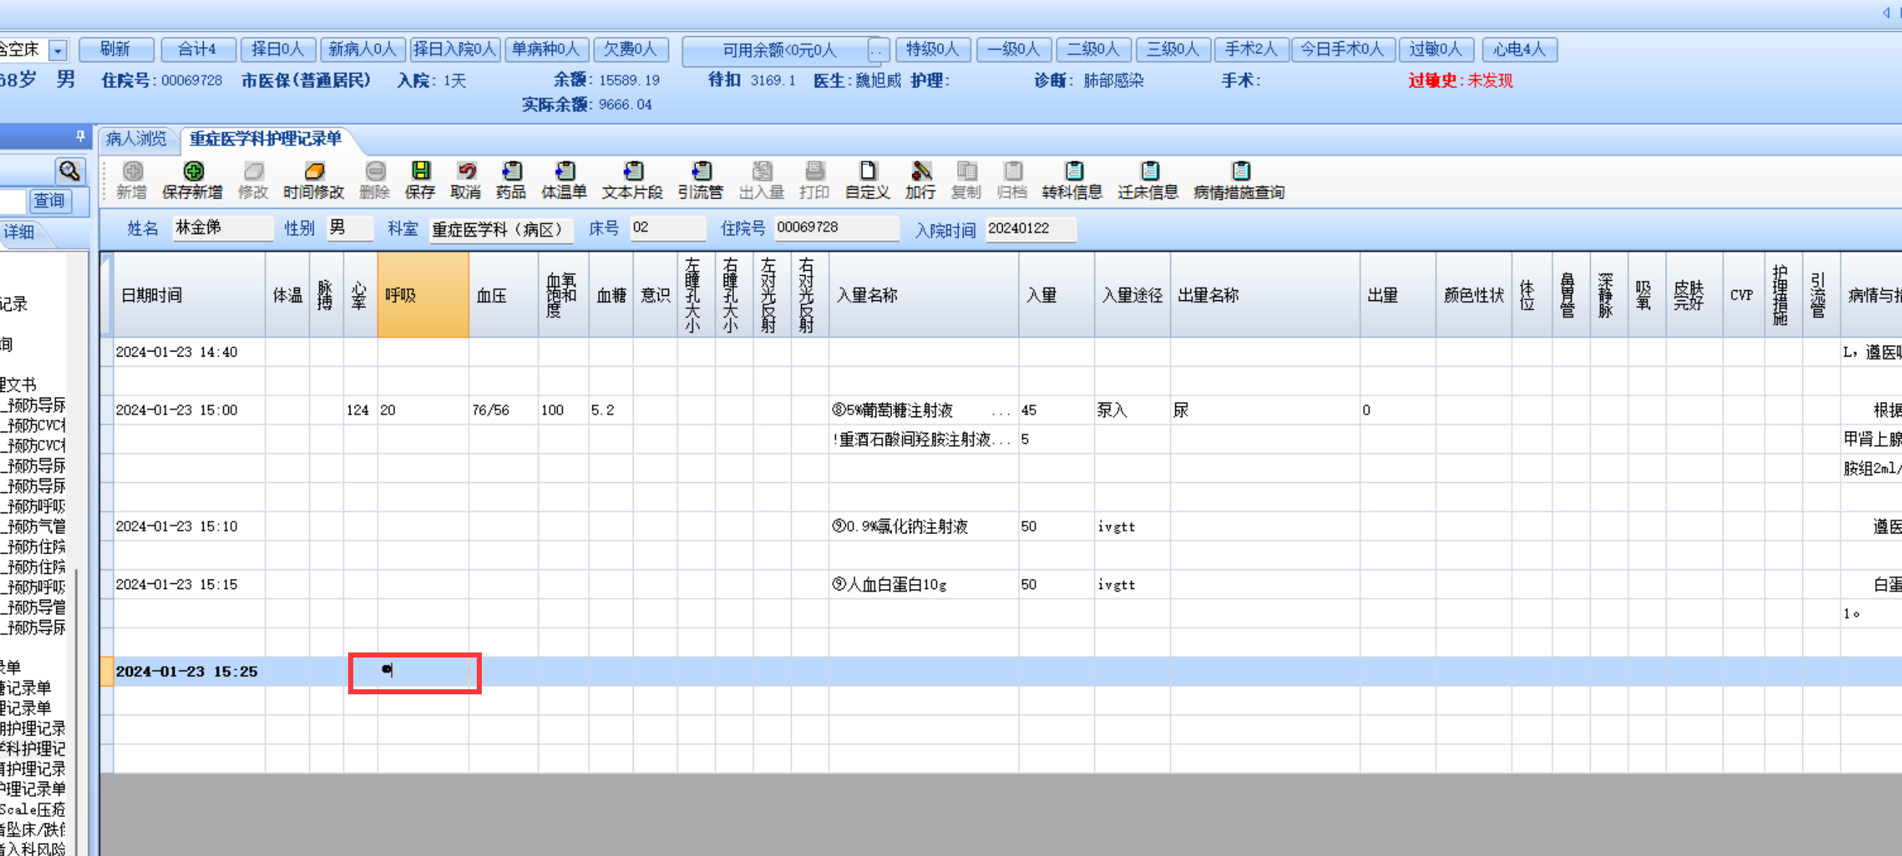The height and width of the screenshot is (856, 1902).
Task: Click the magnifier search icon in left panel
Action: coord(69,172)
